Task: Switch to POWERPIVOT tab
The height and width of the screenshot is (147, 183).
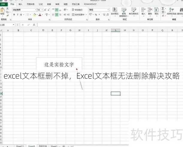Action: coord(90,4)
